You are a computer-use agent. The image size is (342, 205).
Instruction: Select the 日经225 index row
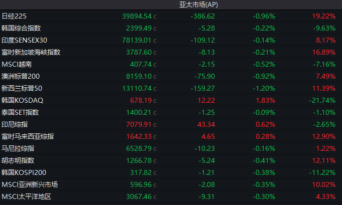tap(14, 16)
